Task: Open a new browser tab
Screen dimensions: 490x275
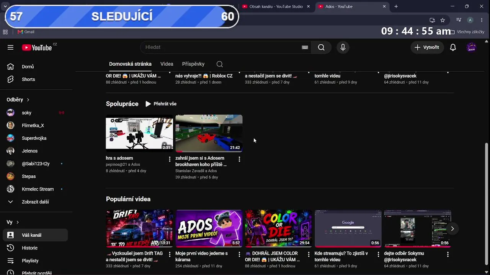Action: (x=396, y=6)
